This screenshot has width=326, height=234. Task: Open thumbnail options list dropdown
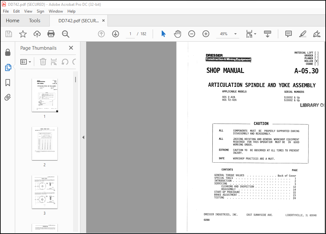tap(25, 62)
